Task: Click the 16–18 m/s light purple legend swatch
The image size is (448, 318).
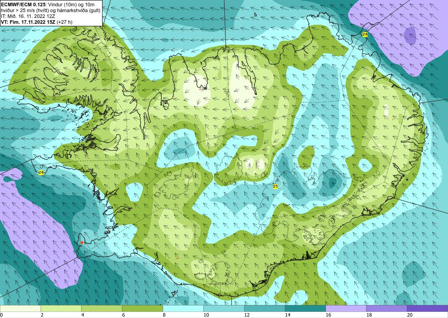Action: (346, 309)
